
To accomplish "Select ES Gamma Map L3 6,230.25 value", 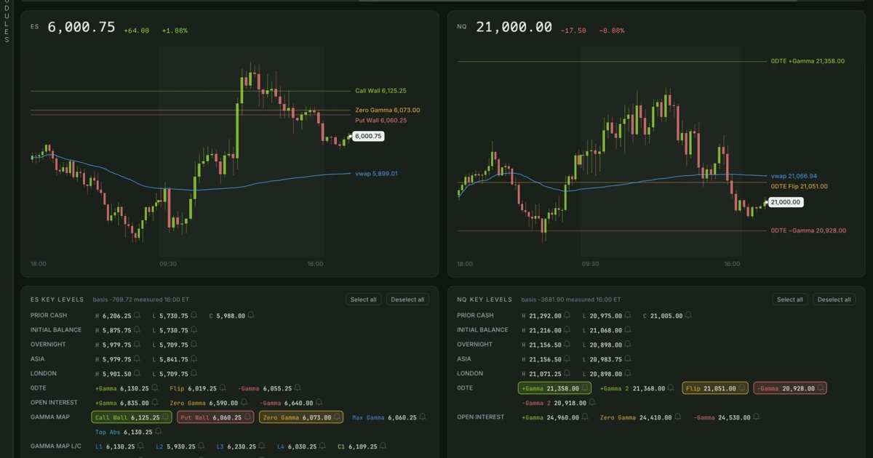I will click(x=241, y=446).
